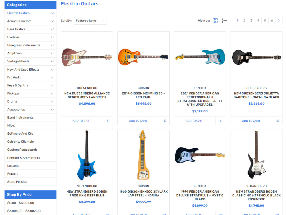Open the Strandberg Boden Prog NX 6 Deep Blue thumbnail
Image resolution: width=286 pixels, height=215 pixels.
[x=87, y=156]
